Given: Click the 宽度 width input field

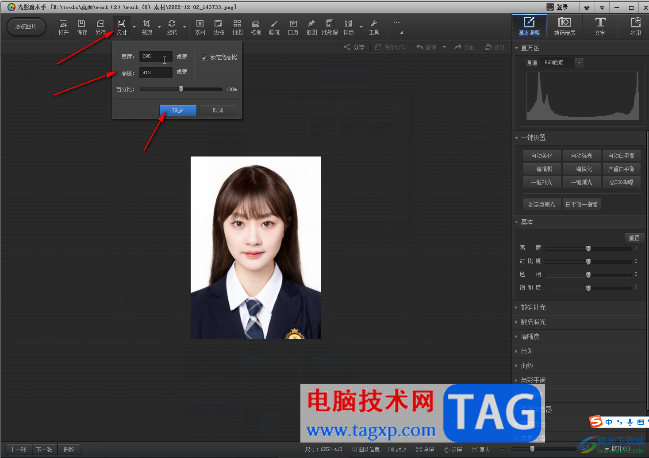Looking at the screenshot, I should point(156,57).
